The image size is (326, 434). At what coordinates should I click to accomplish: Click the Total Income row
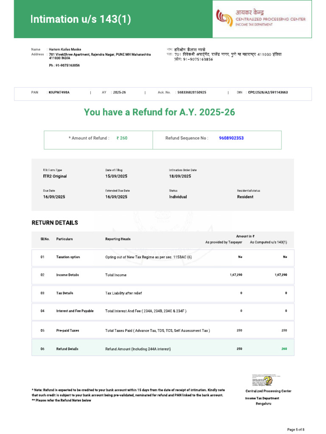pyautogui.click(x=163, y=275)
